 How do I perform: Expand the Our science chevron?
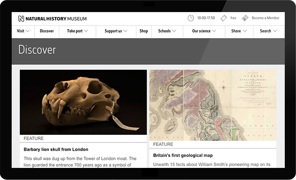214,31
